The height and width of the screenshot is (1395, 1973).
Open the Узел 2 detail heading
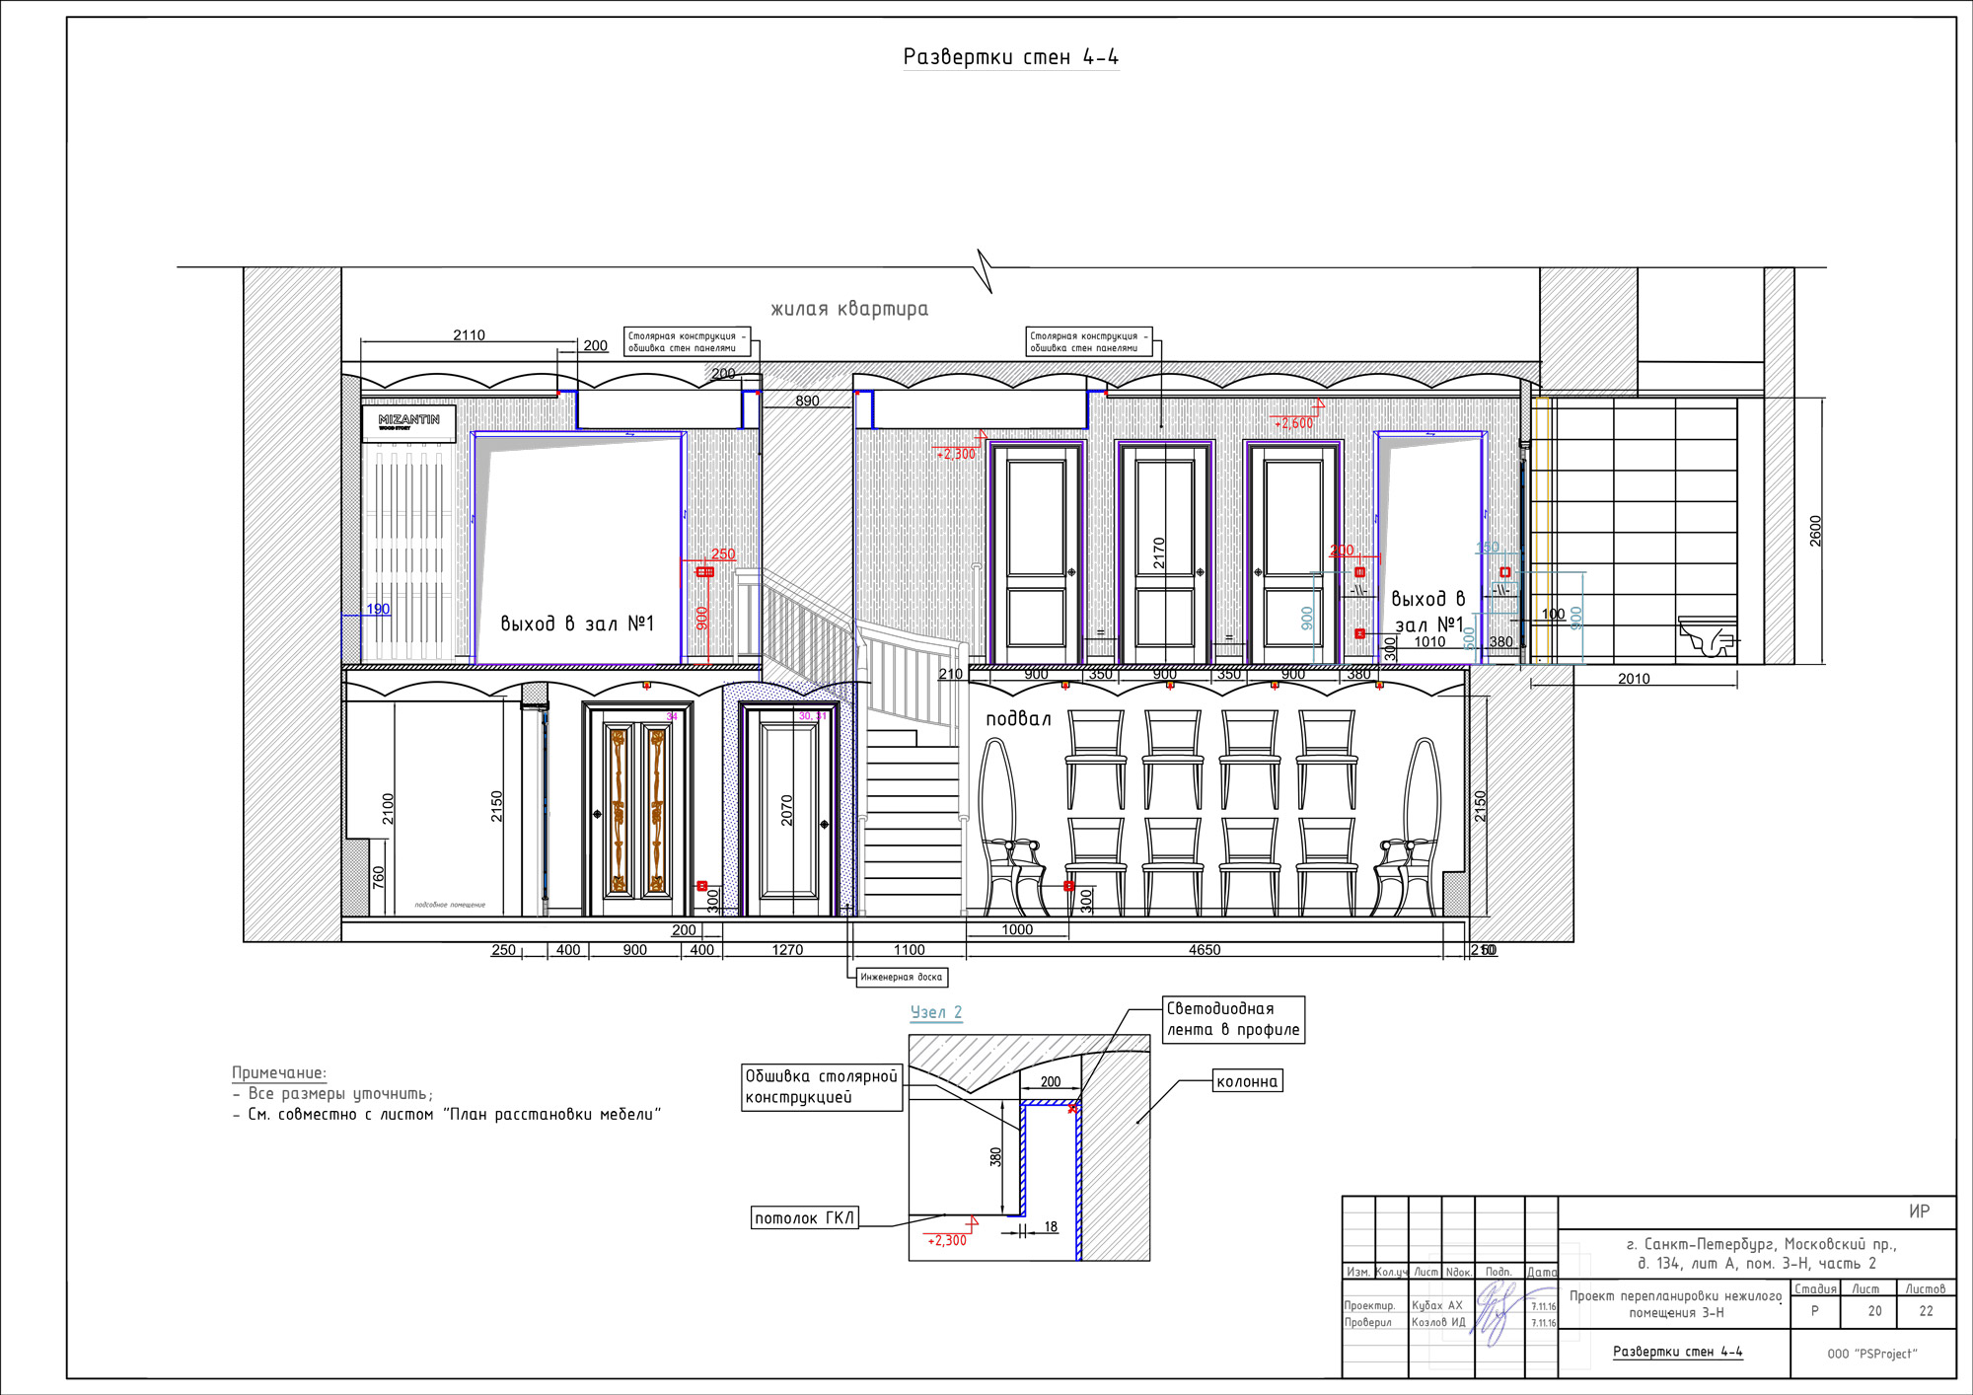[x=936, y=1012]
